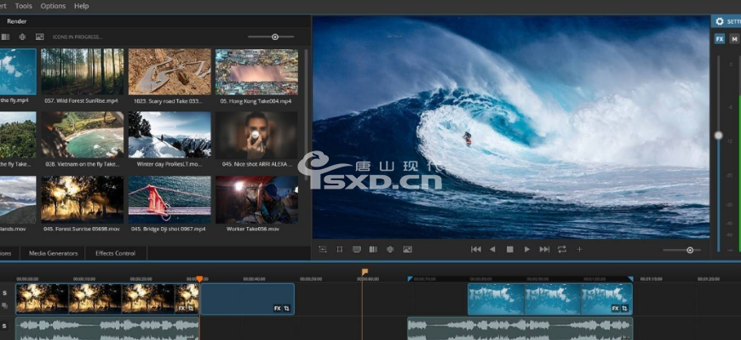Select Winter day ProResLT thumbnail

[x=169, y=135]
